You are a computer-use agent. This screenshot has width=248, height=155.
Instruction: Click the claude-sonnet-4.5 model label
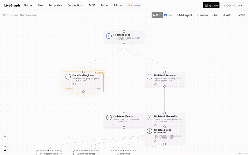coord(168,80)
